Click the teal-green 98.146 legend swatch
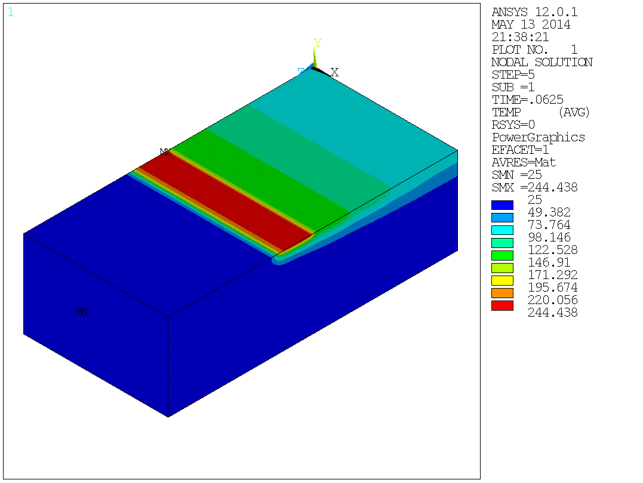 pos(502,243)
